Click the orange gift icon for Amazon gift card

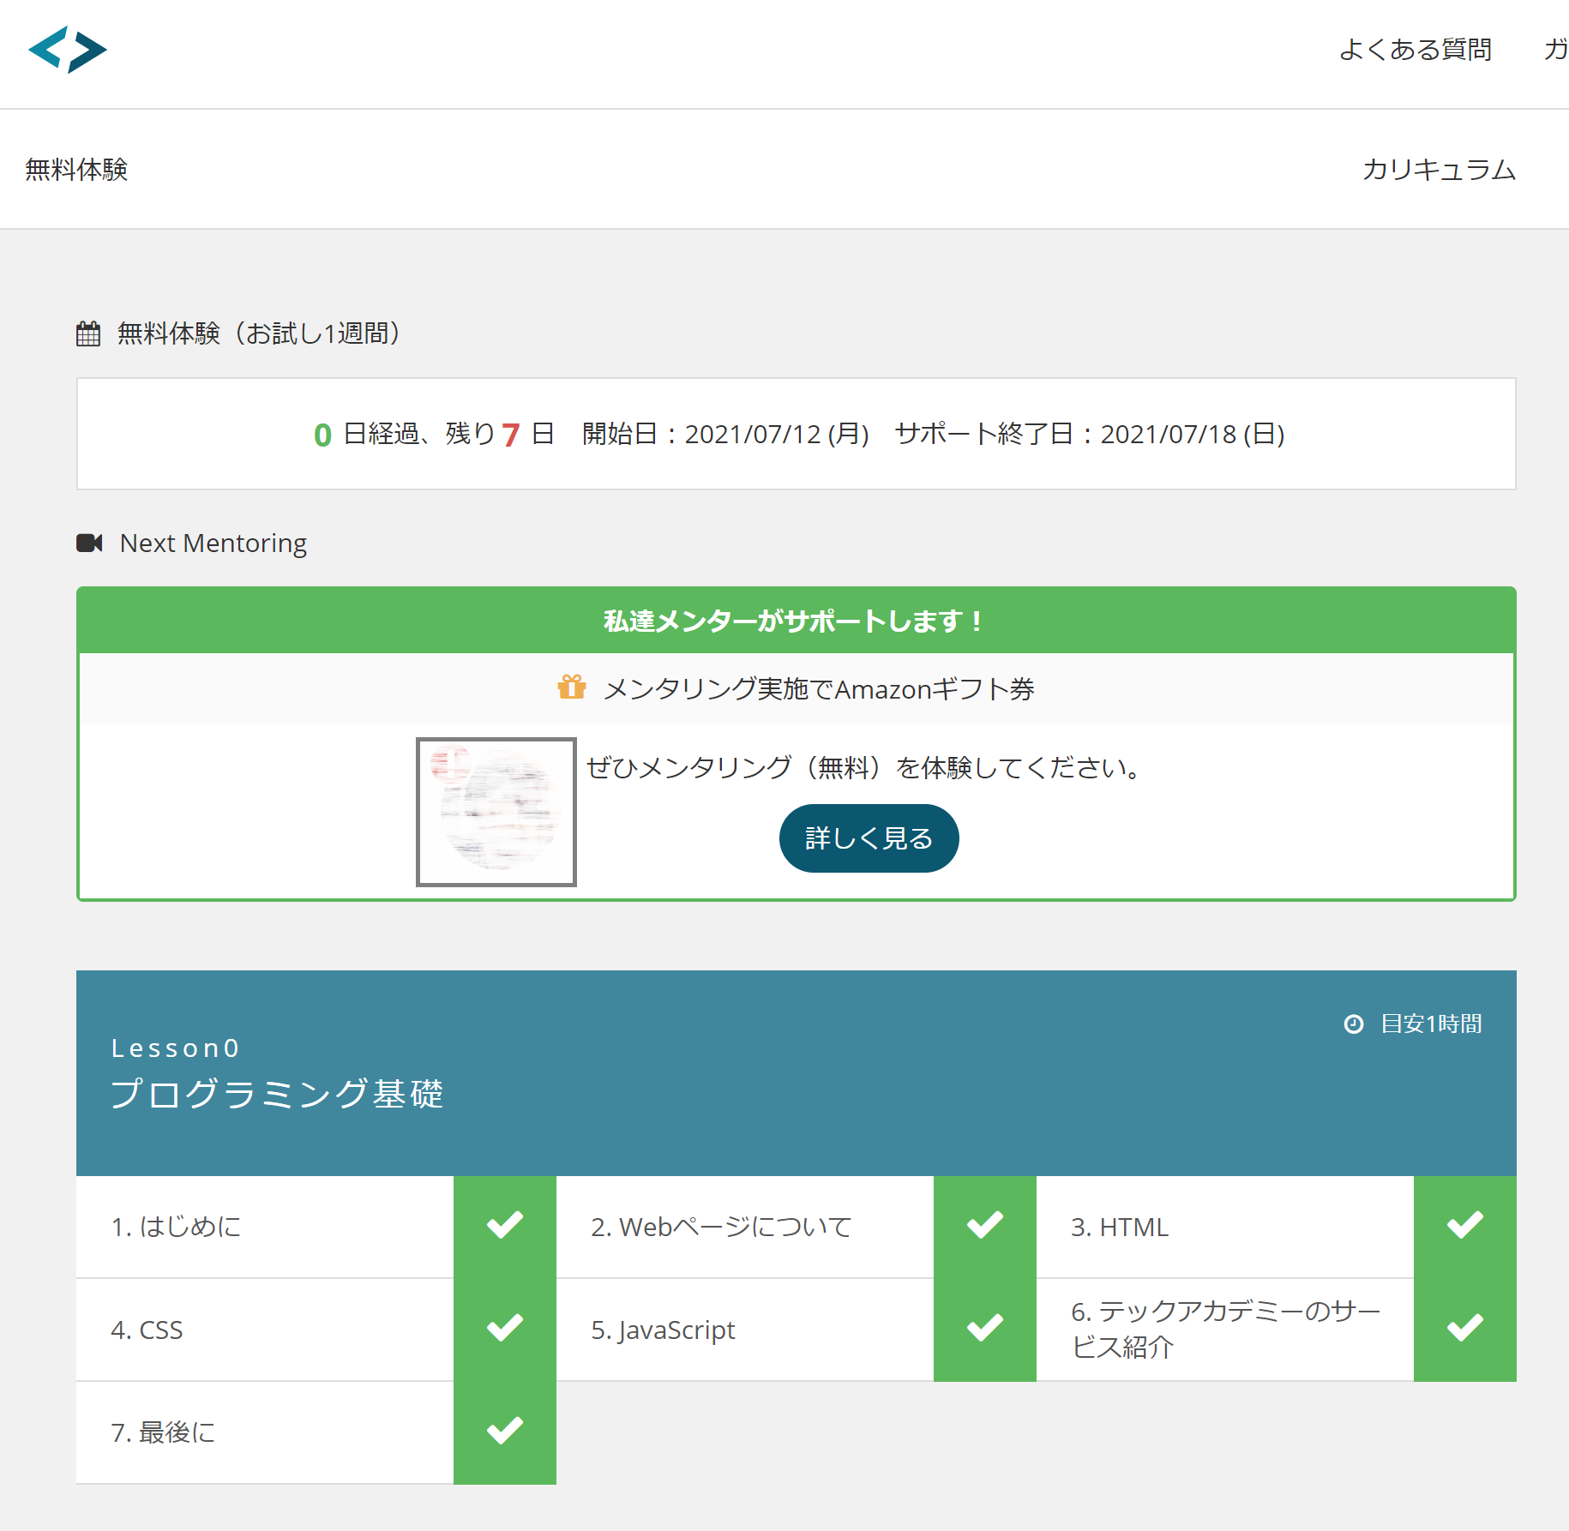pyautogui.click(x=571, y=687)
